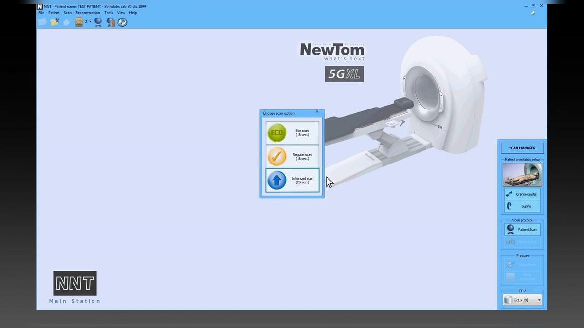Open the Reconstruction menu
This screenshot has width=584, height=328.
tap(88, 13)
